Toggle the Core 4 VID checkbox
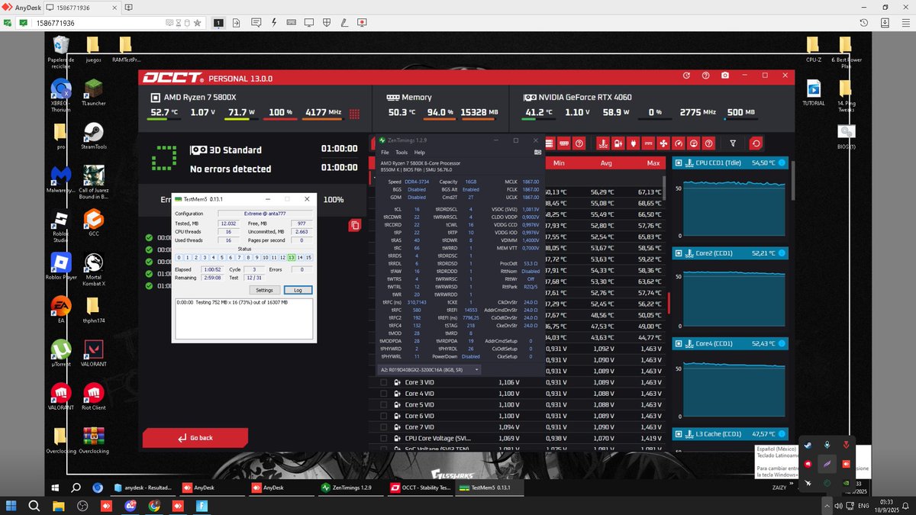This screenshot has width=916, height=515. 384,394
